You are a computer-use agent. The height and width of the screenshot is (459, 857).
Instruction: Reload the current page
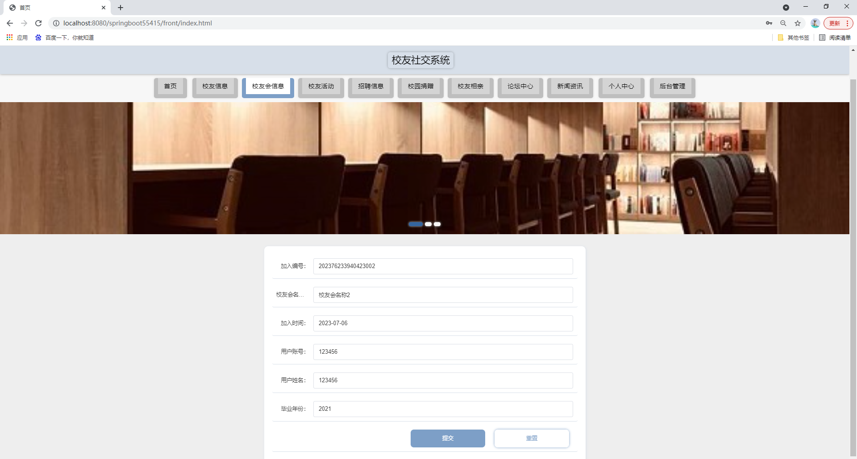(x=38, y=23)
